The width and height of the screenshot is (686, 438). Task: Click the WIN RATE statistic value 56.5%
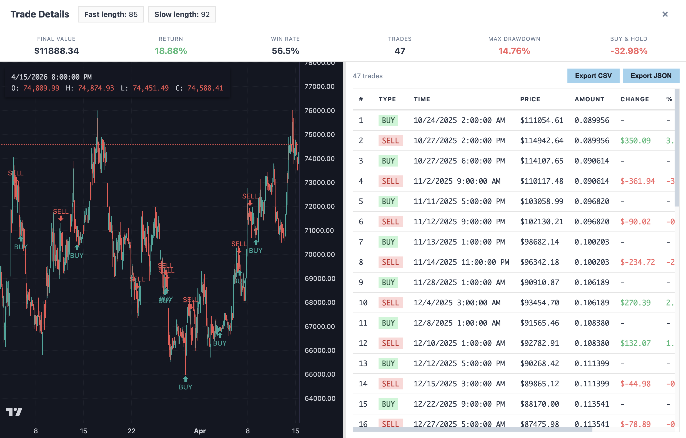(x=285, y=51)
